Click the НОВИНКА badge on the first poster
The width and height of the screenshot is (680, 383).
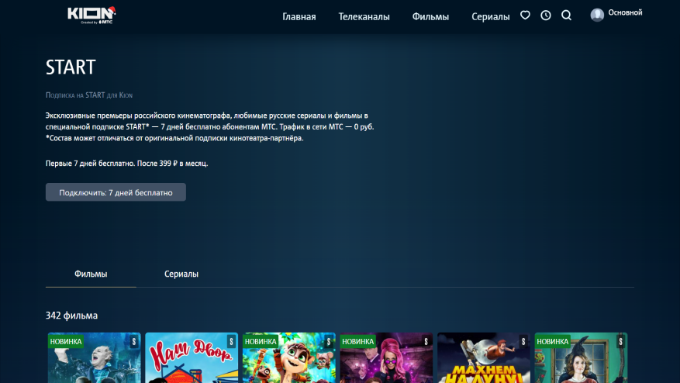tap(66, 341)
